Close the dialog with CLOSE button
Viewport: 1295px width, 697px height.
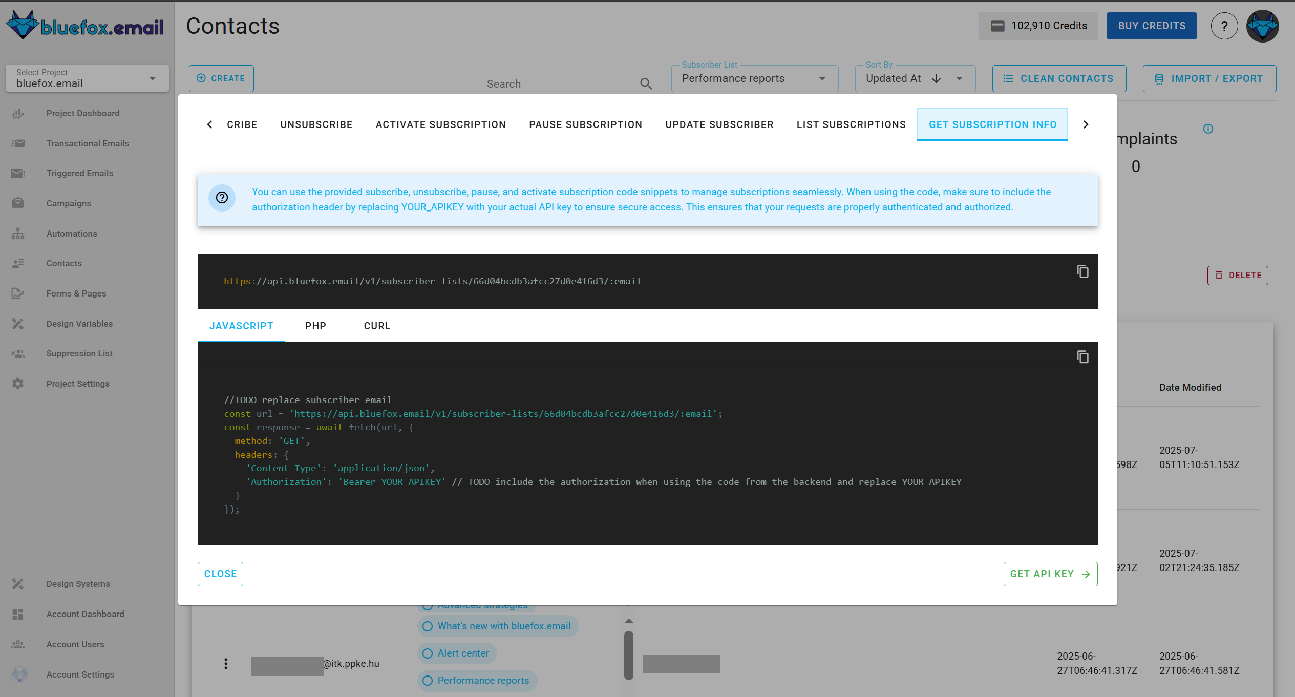coord(220,574)
